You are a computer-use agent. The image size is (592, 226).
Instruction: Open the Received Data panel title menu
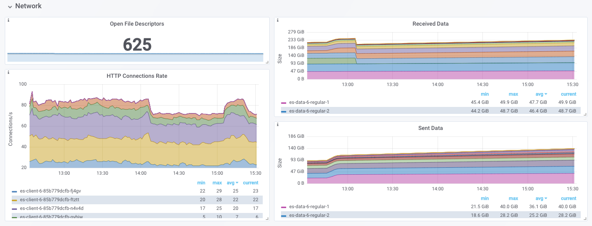(x=431, y=24)
